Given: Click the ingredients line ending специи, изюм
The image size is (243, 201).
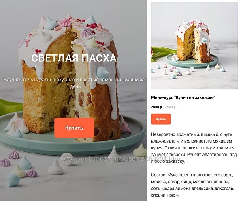Looking at the screenshot, I should 165,195.
